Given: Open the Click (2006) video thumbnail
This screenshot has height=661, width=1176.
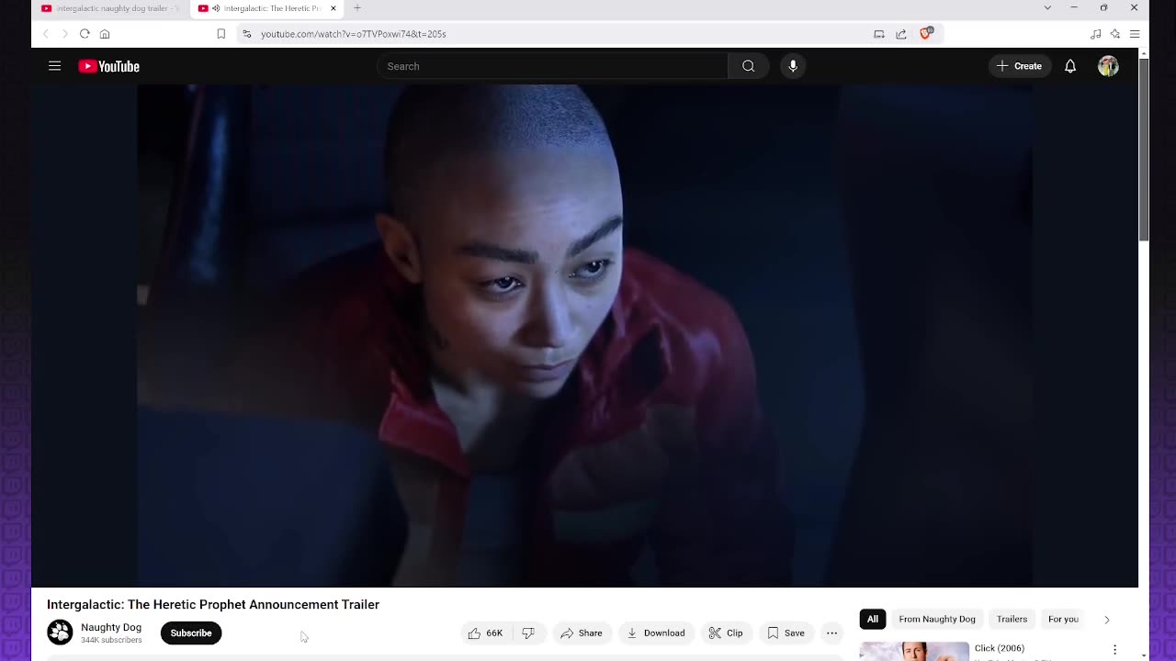Looking at the screenshot, I should tap(914, 651).
